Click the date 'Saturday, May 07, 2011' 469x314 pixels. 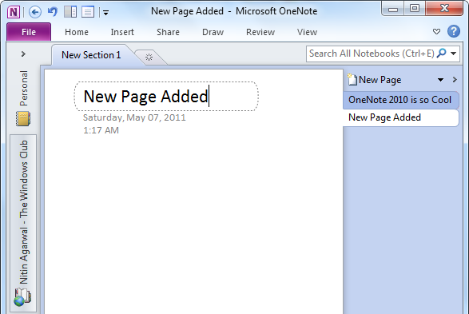coord(134,117)
